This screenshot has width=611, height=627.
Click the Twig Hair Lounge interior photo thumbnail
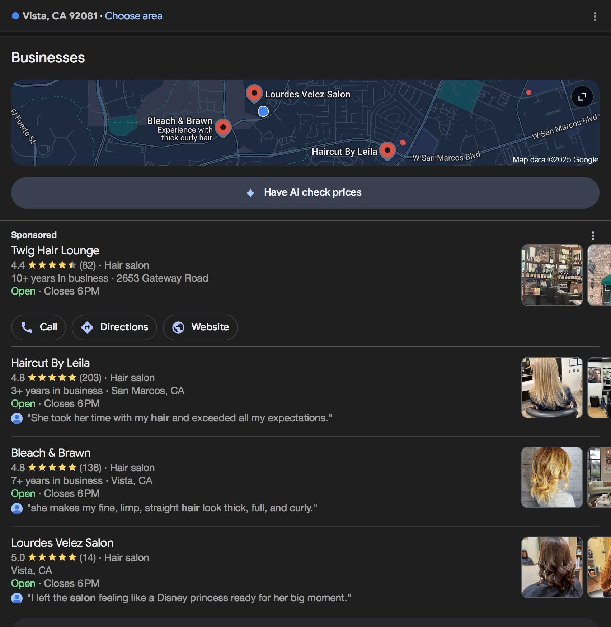coord(552,274)
